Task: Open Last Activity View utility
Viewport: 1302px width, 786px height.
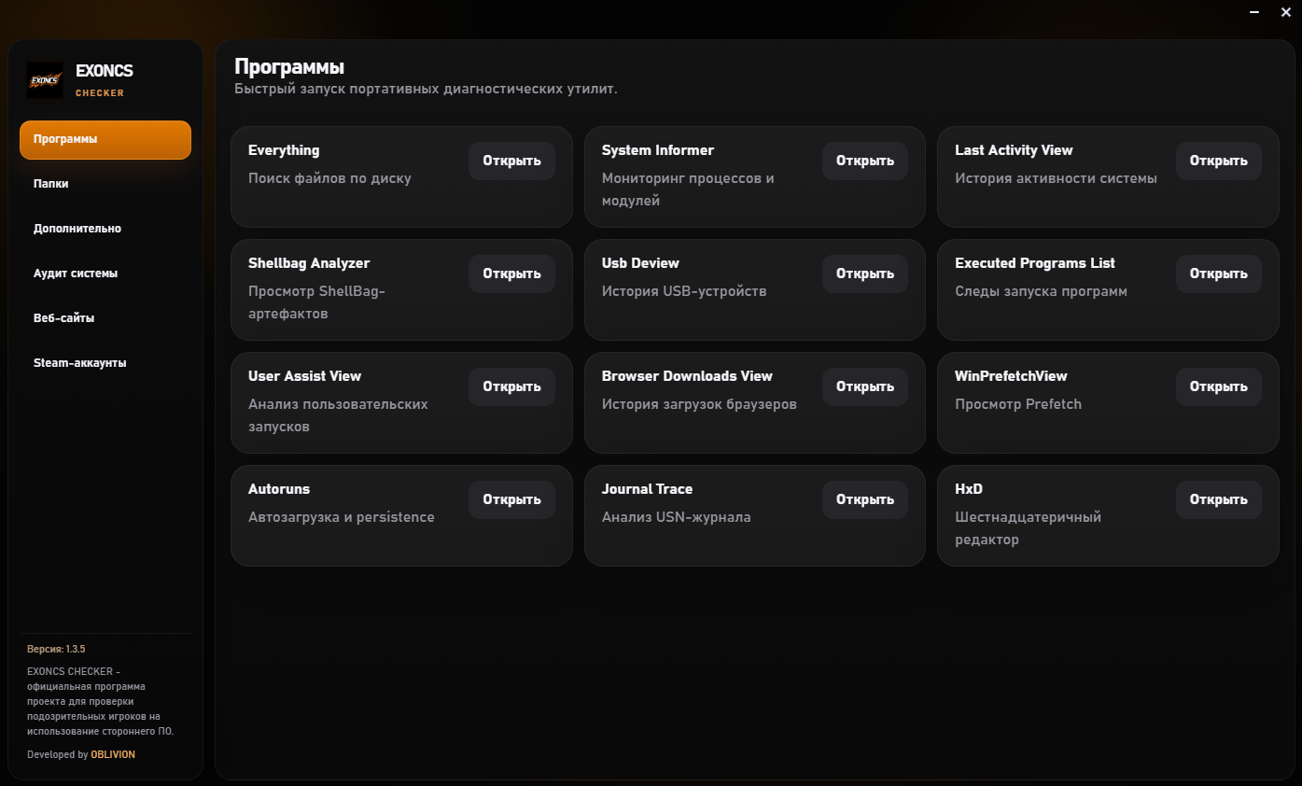Action: (x=1219, y=161)
